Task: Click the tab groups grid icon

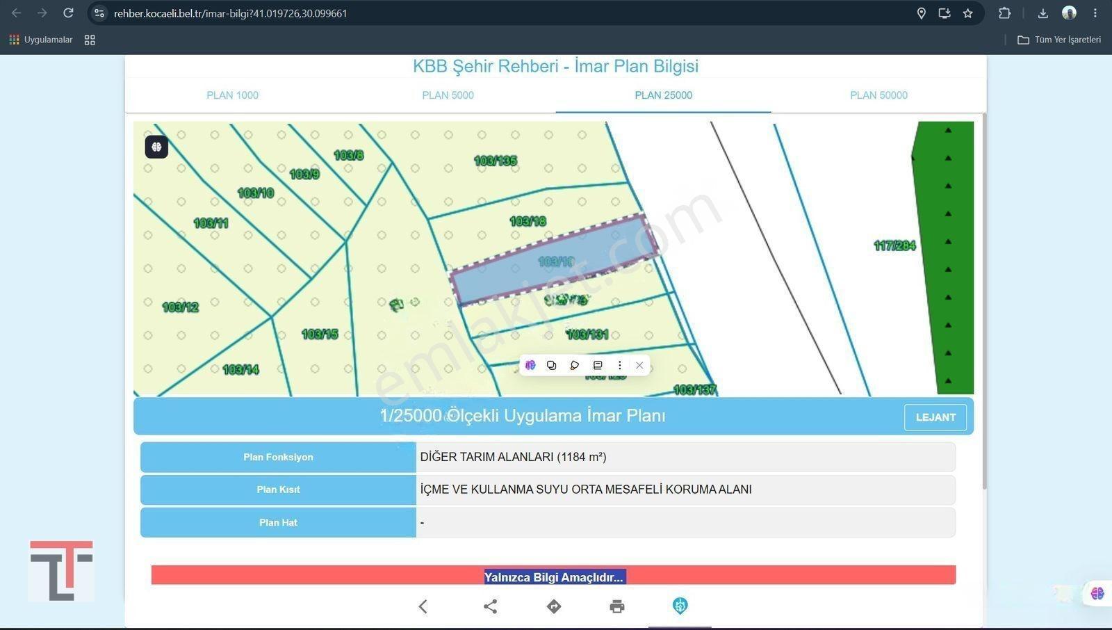Action: coord(90,40)
